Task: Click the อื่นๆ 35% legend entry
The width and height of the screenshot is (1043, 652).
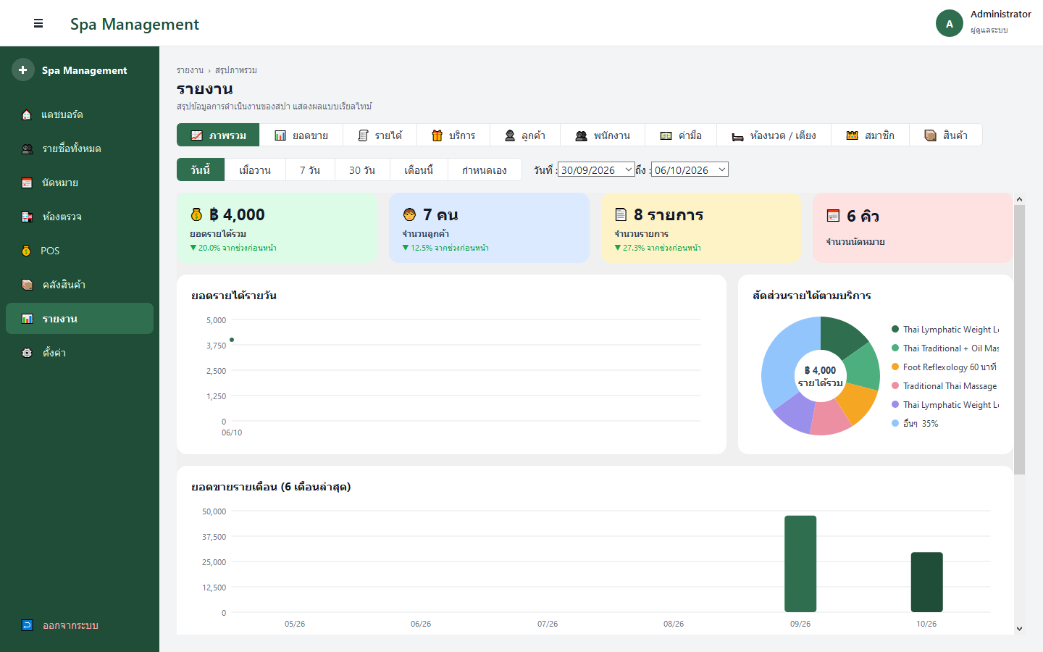Action: point(915,423)
